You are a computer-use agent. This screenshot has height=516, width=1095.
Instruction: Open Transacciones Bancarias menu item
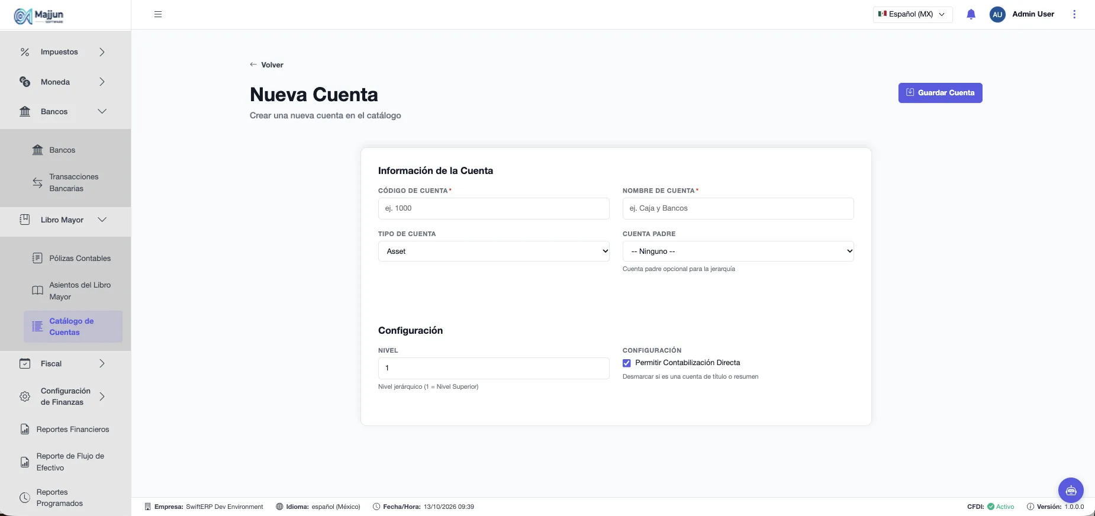73,183
